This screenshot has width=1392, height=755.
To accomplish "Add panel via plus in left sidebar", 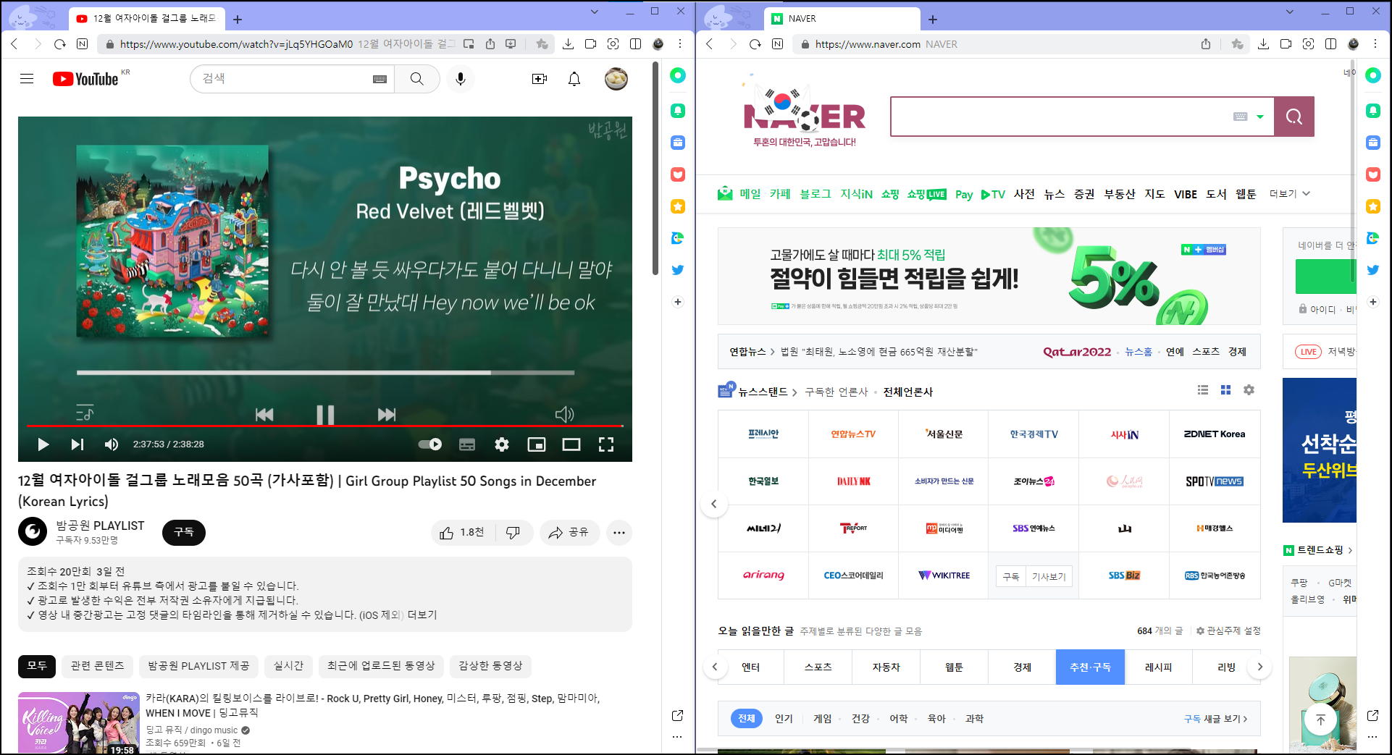I will click(678, 302).
